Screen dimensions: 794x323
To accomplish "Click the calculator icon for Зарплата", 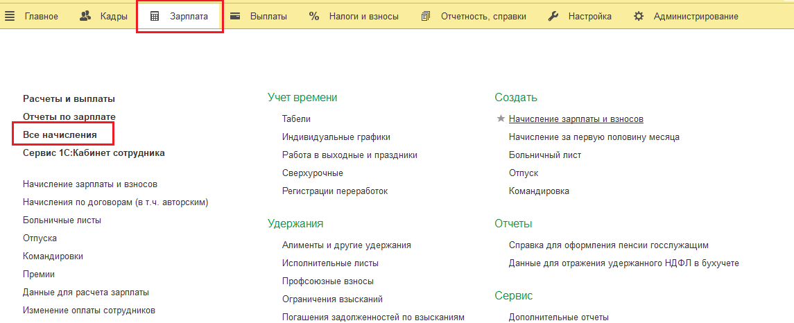I will pyautogui.click(x=155, y=16).
